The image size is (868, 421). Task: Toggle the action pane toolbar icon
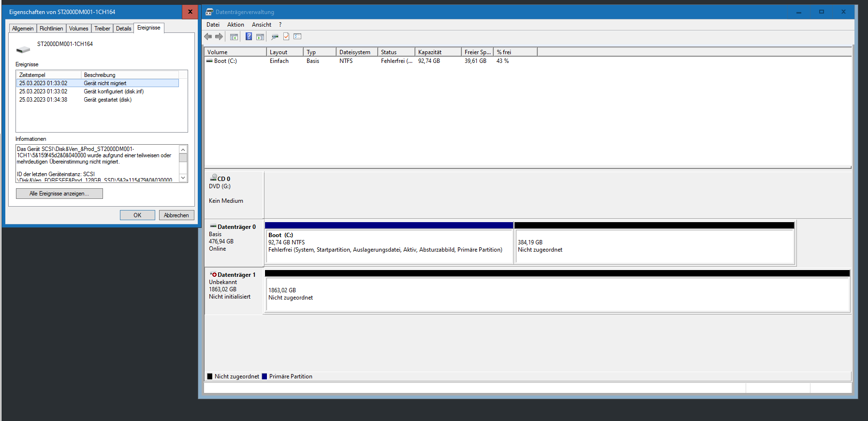pos(260,37)
